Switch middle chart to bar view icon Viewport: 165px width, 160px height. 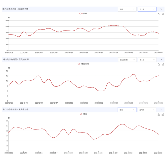click(163, 64)
